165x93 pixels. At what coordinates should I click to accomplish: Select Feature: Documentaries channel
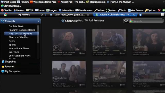click(x=22, y=30)
